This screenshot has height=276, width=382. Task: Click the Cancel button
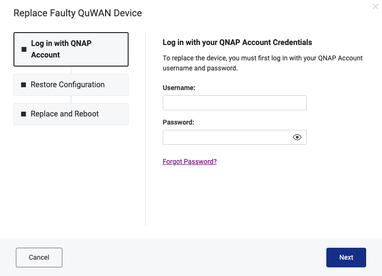point(39,257)
